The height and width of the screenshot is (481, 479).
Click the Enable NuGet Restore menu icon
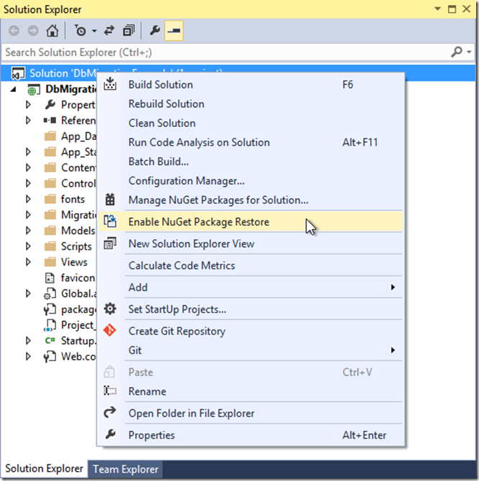click(x=110, y=221)
